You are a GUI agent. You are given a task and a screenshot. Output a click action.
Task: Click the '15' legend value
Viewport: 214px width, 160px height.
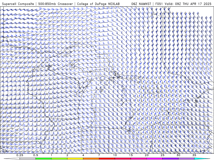click(131, 155)
